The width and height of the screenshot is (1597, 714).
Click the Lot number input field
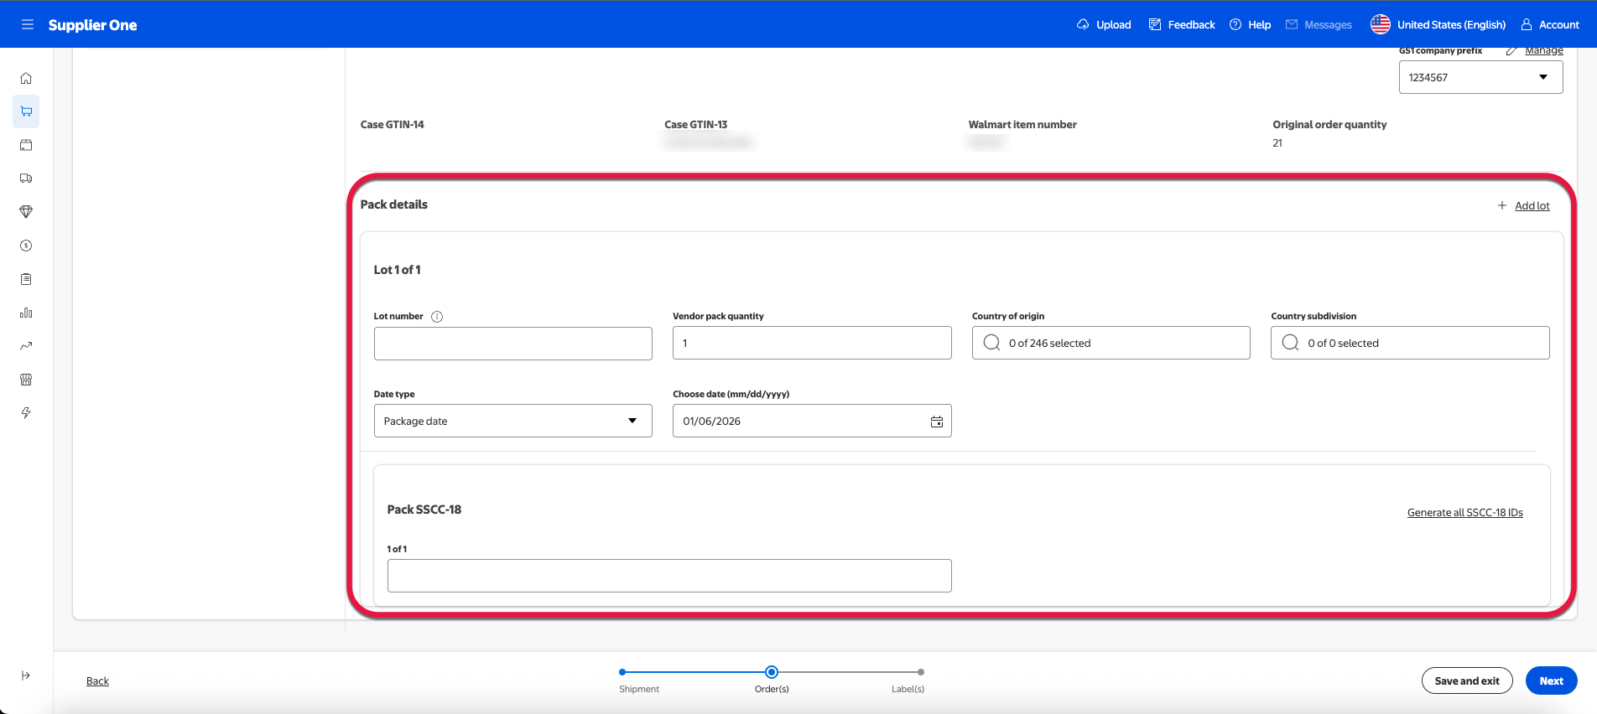(512, 344)
